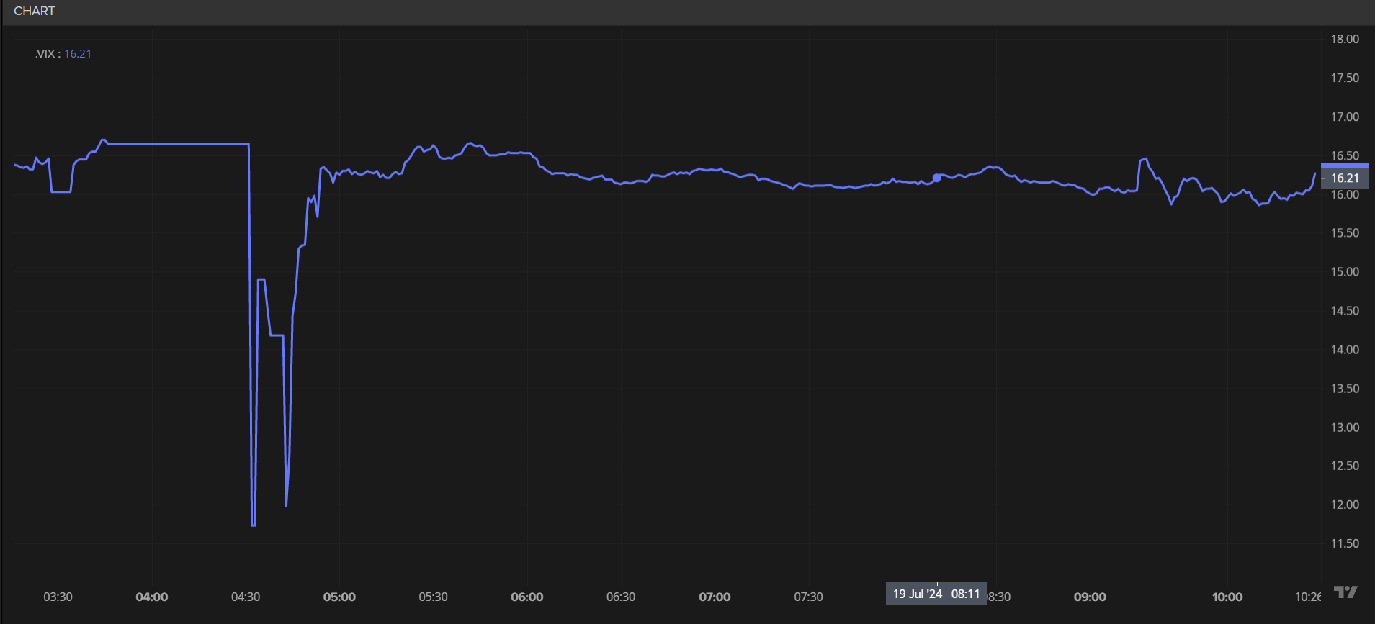1375x624 pixels.
Task: Click the 16.21 value beside .VIX legend
Action: [x=78, y=54]
